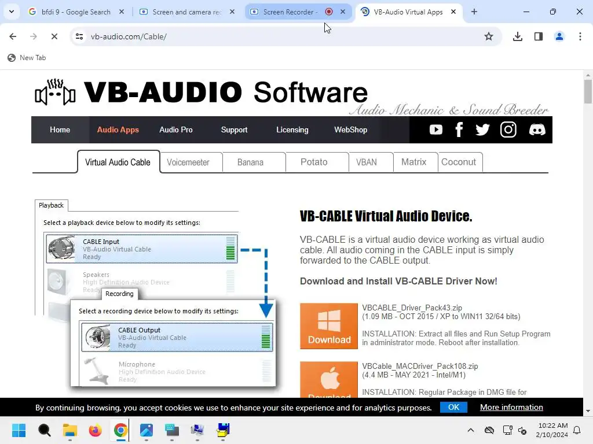Open Windows taskbar search
The height and width of the screenshot is (444, 593).
coord(44,430)
